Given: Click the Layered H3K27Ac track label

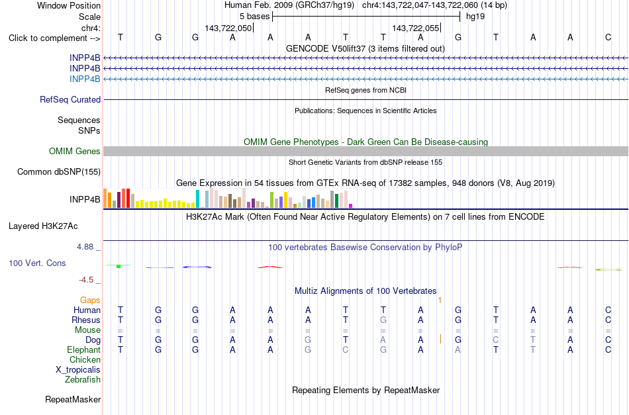Looking at the screenshot, I should [x=43, y=226].
